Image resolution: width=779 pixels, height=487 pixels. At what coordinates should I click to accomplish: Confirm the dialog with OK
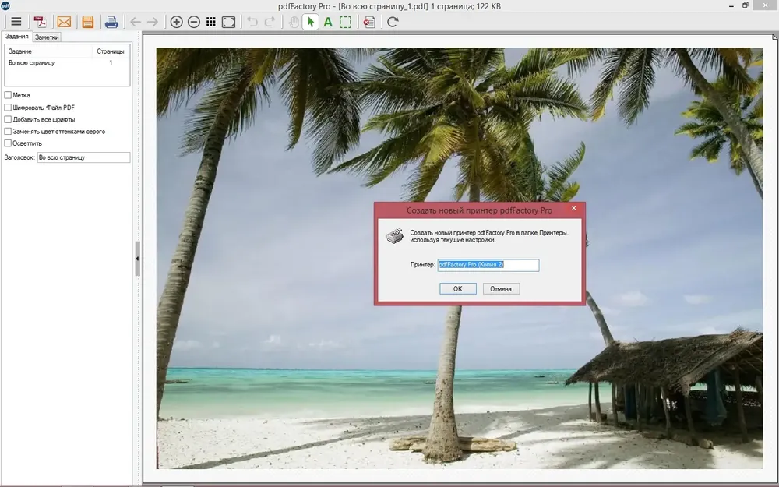tap(458, 289)
